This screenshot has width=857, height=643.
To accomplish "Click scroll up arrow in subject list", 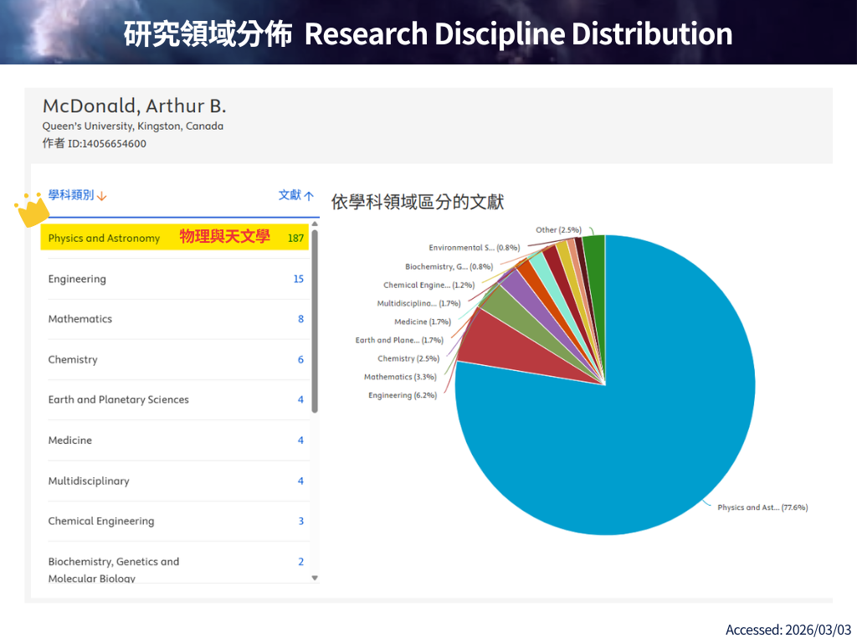I will pos(315,224).
